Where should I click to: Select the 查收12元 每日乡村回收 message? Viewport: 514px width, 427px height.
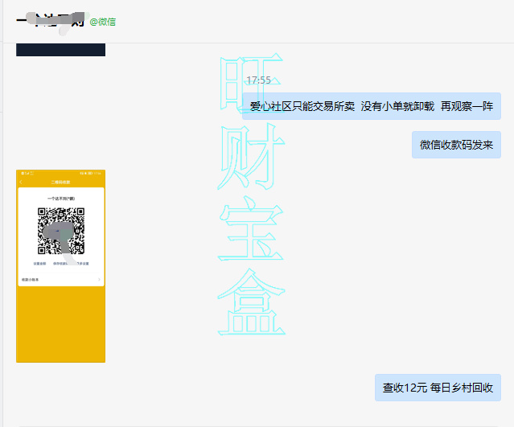click(438, 388)
